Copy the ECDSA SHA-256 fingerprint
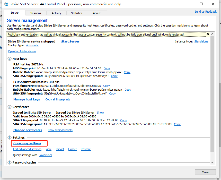The image size is (221, 180). click(112, 93)
